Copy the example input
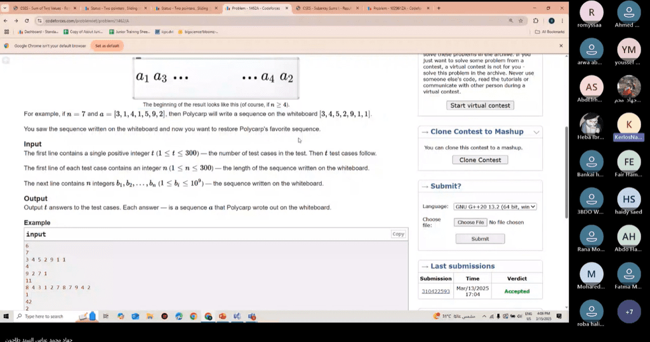The height and width of the screenshot is (342, 650). pos(398,234)
